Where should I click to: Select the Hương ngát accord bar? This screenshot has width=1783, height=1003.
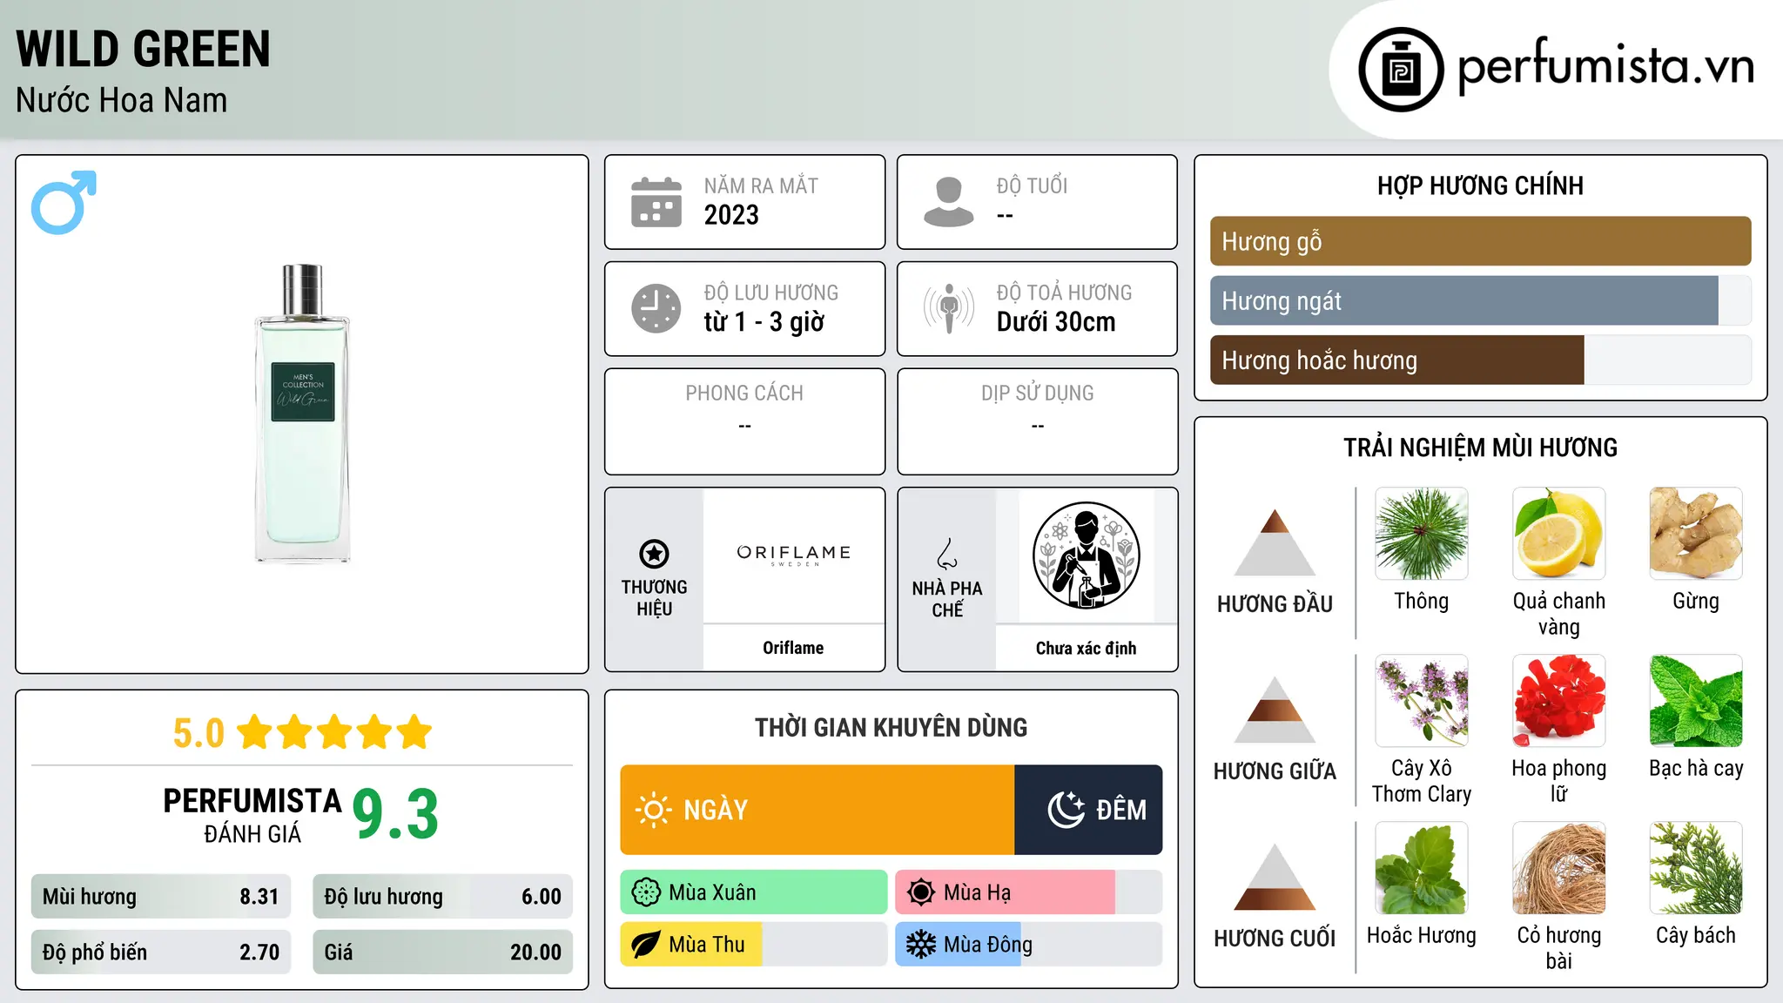pyautogui.click(x=1481, y=300)
